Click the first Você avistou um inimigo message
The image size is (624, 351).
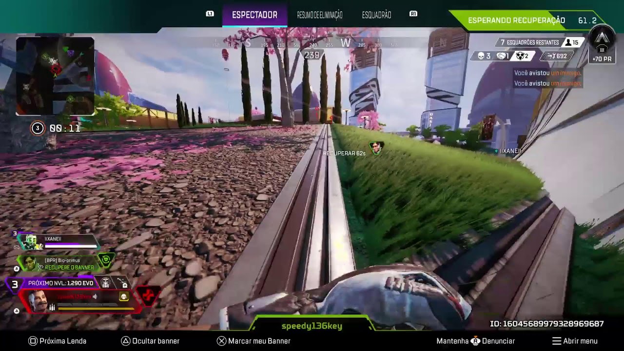(547, 73)
